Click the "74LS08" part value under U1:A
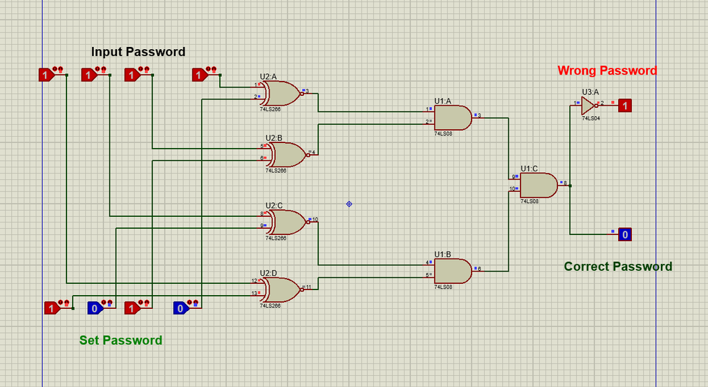 pos(443,133)
